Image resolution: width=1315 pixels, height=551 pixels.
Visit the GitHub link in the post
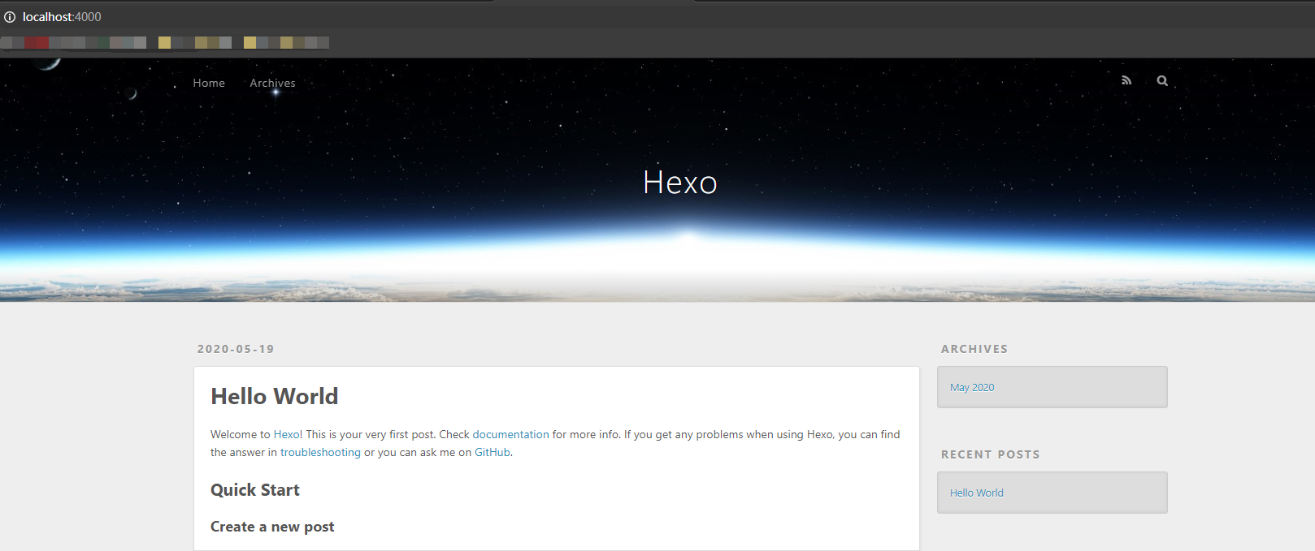point(493,452)
